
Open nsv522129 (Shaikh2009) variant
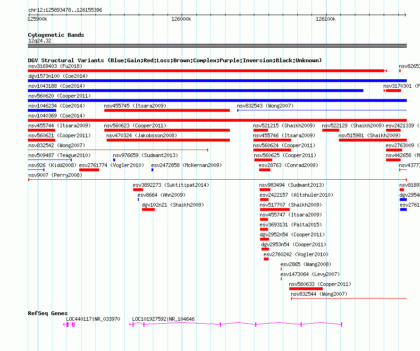[x=353, y=125]
